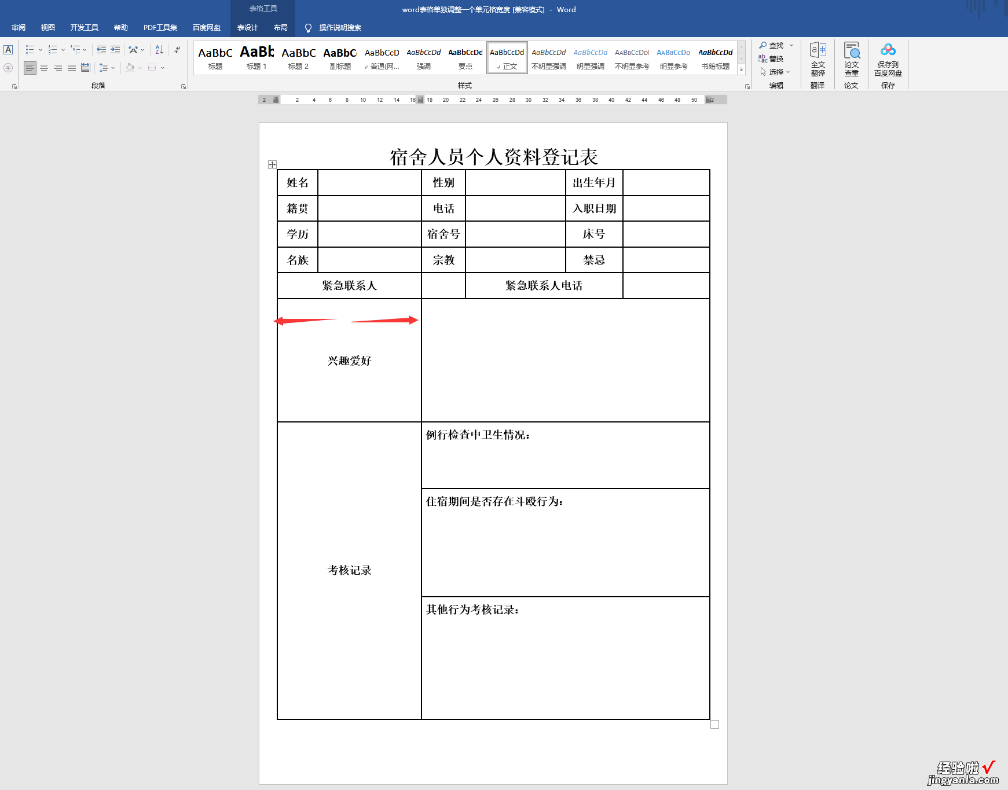Screen dimensions: 1008x790
Task: Open 选择 dropdown in editing group
Action: pos(775,72)
